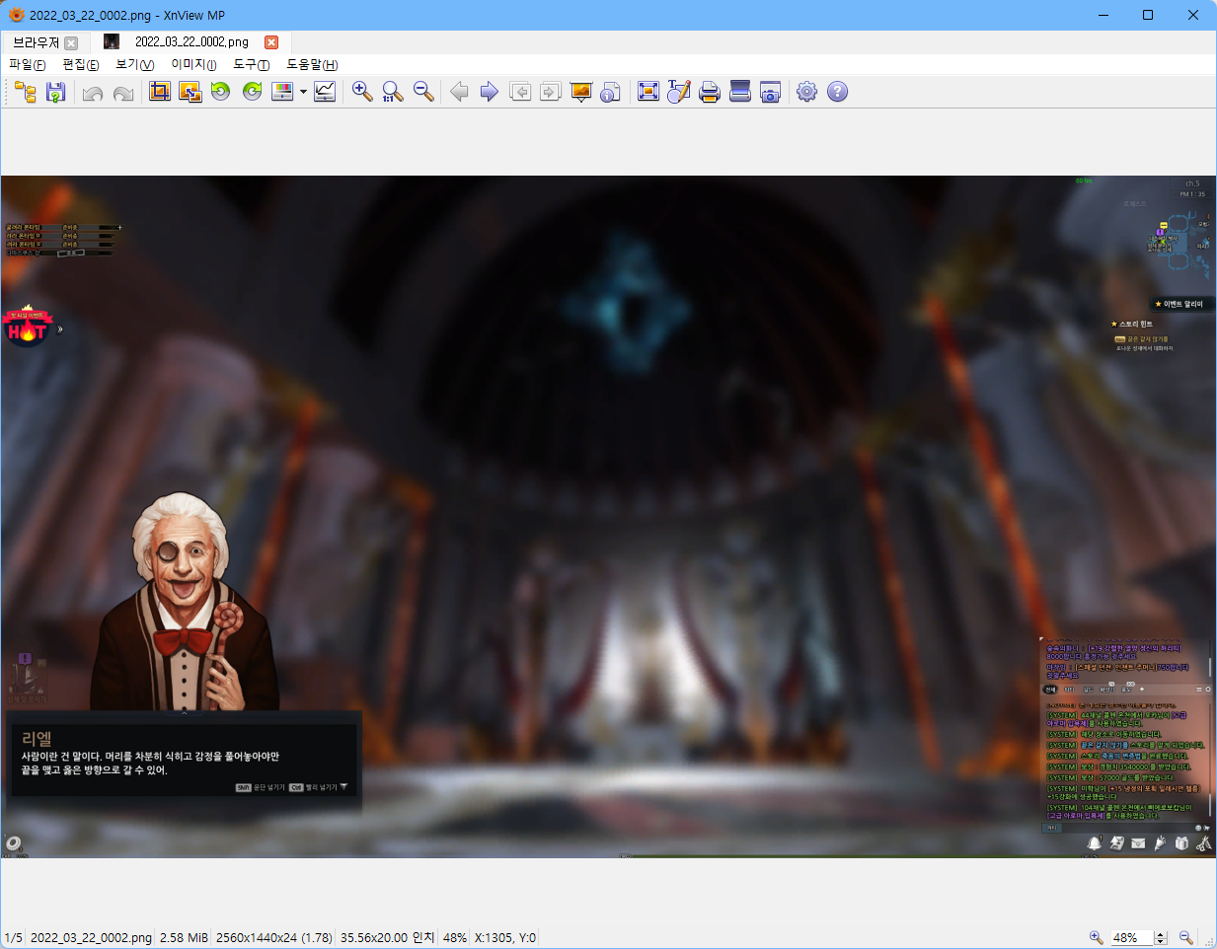Click the Zoom 1:1 magnifier icon
The image size is (1217, 949).
tap(393, 92)
